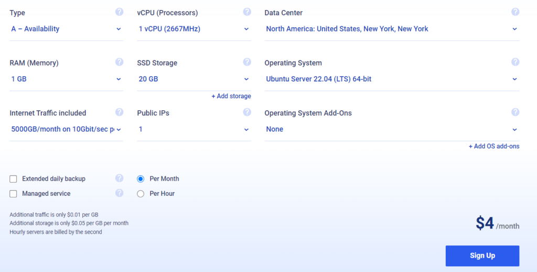This screenshot has width=537, height=272.
Task: Click SSD Storage question mark icon
Action: coord(247,62)
